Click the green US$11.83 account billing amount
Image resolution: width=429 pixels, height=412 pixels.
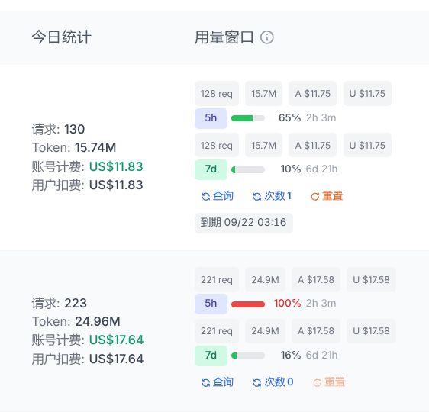tap(116, 166)
